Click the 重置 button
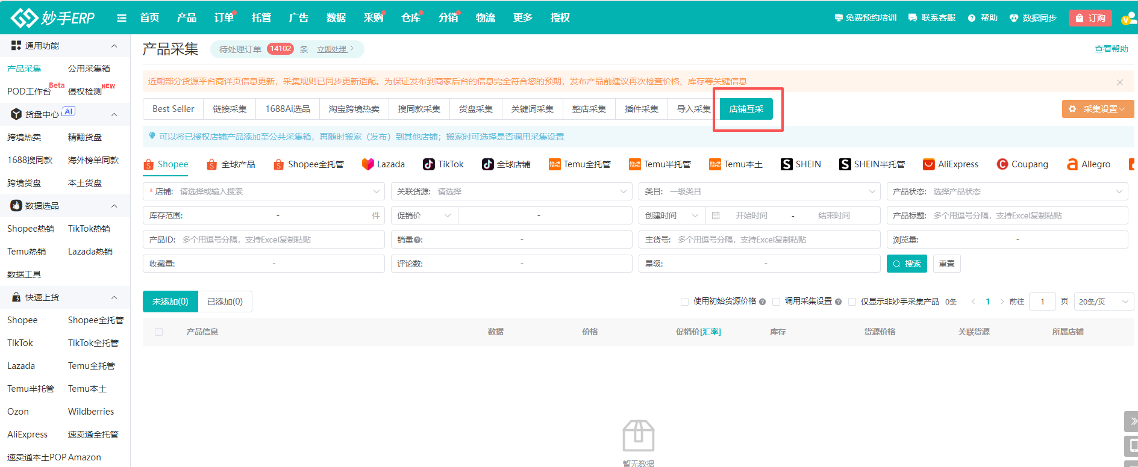 click(x=946, y=264)
